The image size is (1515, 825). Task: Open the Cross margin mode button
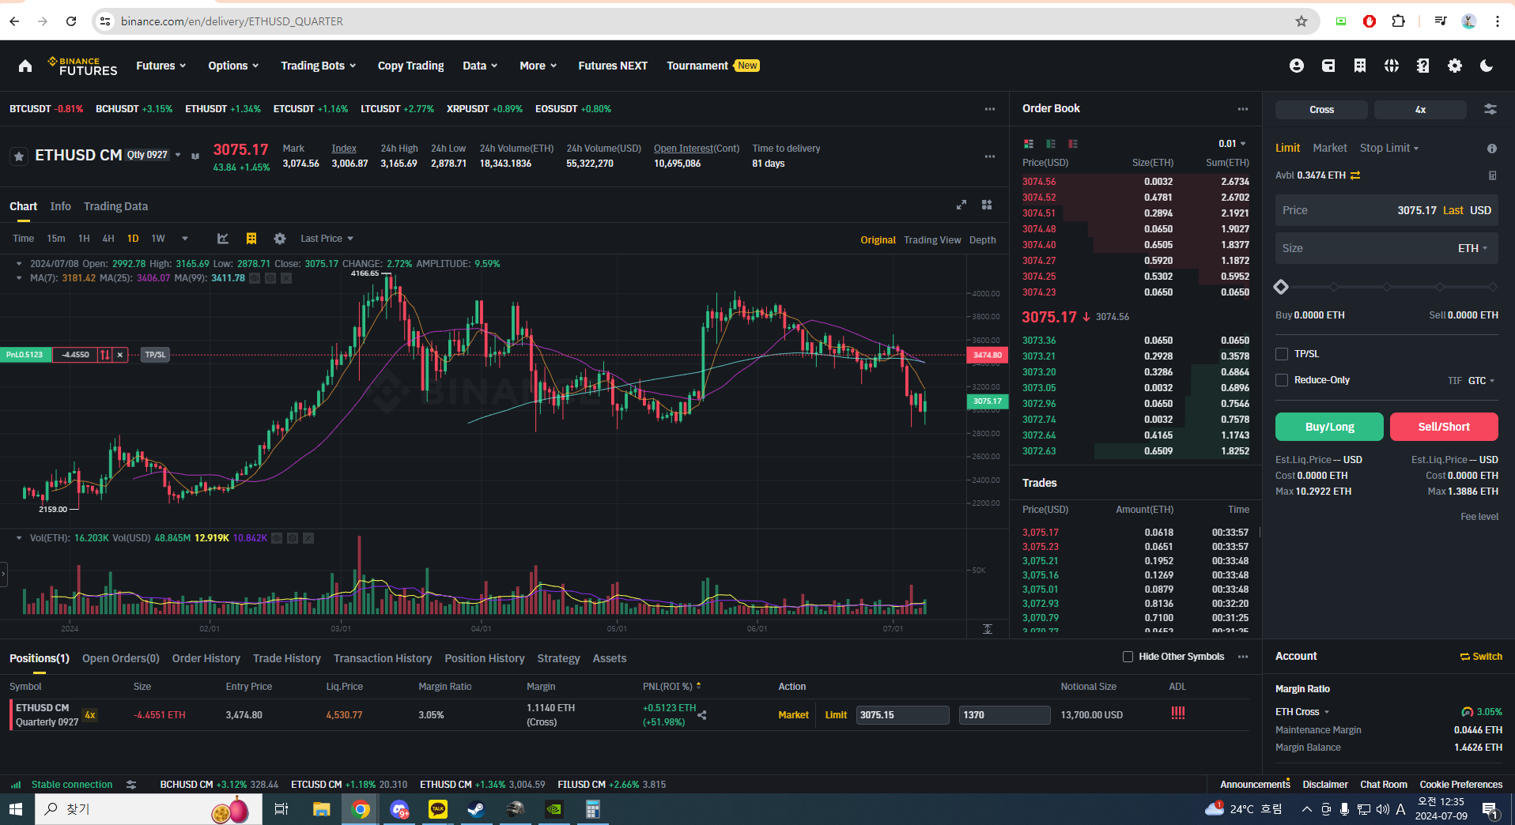point(1321,110)
